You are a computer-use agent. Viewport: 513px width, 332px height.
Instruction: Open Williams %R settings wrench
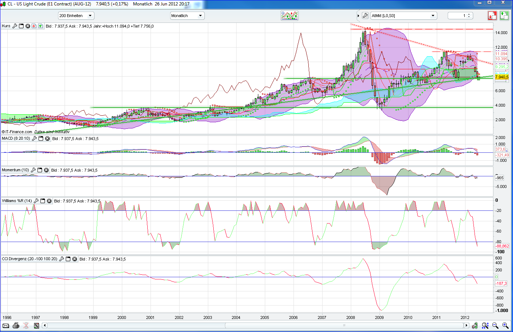click(x=36, y=201)
